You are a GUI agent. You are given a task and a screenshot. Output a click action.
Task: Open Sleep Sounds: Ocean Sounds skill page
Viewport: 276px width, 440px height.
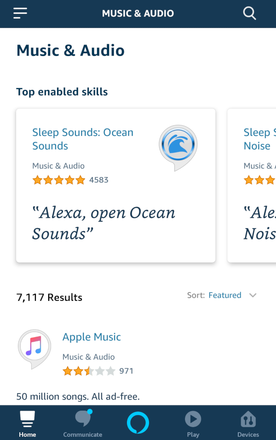pos(83,139)
